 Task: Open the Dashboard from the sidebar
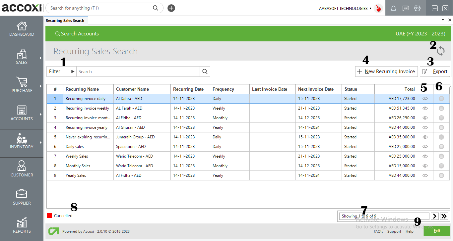click(x=22, y=29)
